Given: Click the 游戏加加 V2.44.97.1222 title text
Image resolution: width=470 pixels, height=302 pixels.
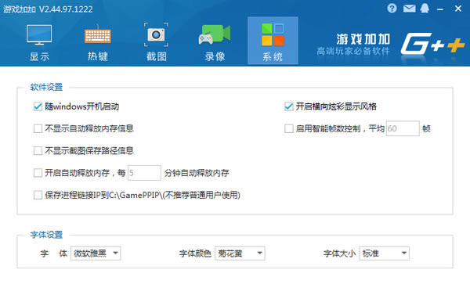Looking at the screenshot, I should click(x=48, y=9).
